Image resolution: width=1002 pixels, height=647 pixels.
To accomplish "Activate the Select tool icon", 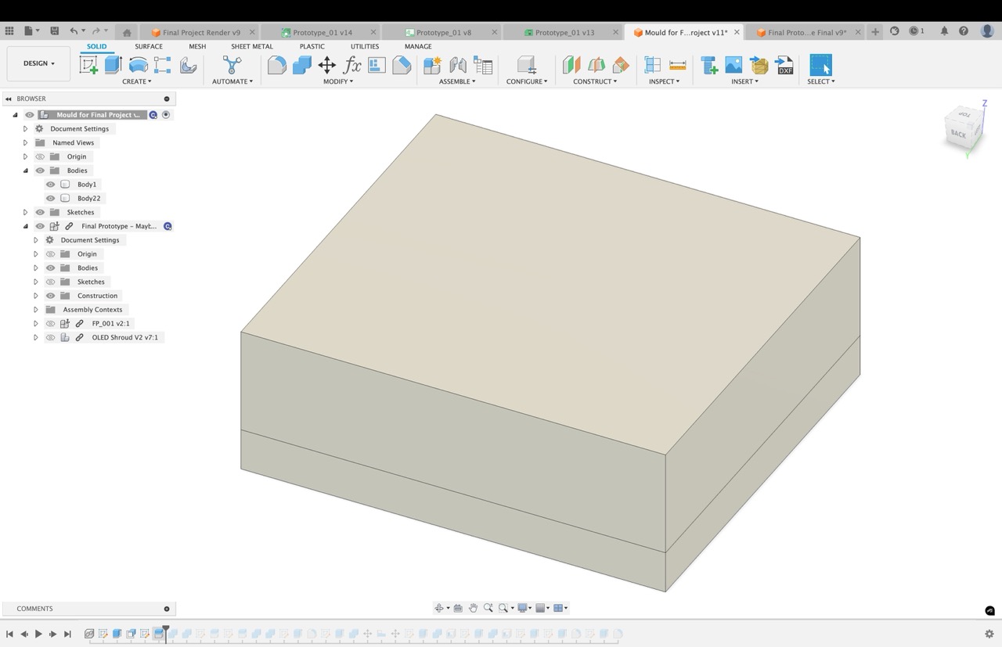I will tap(820, 65).
